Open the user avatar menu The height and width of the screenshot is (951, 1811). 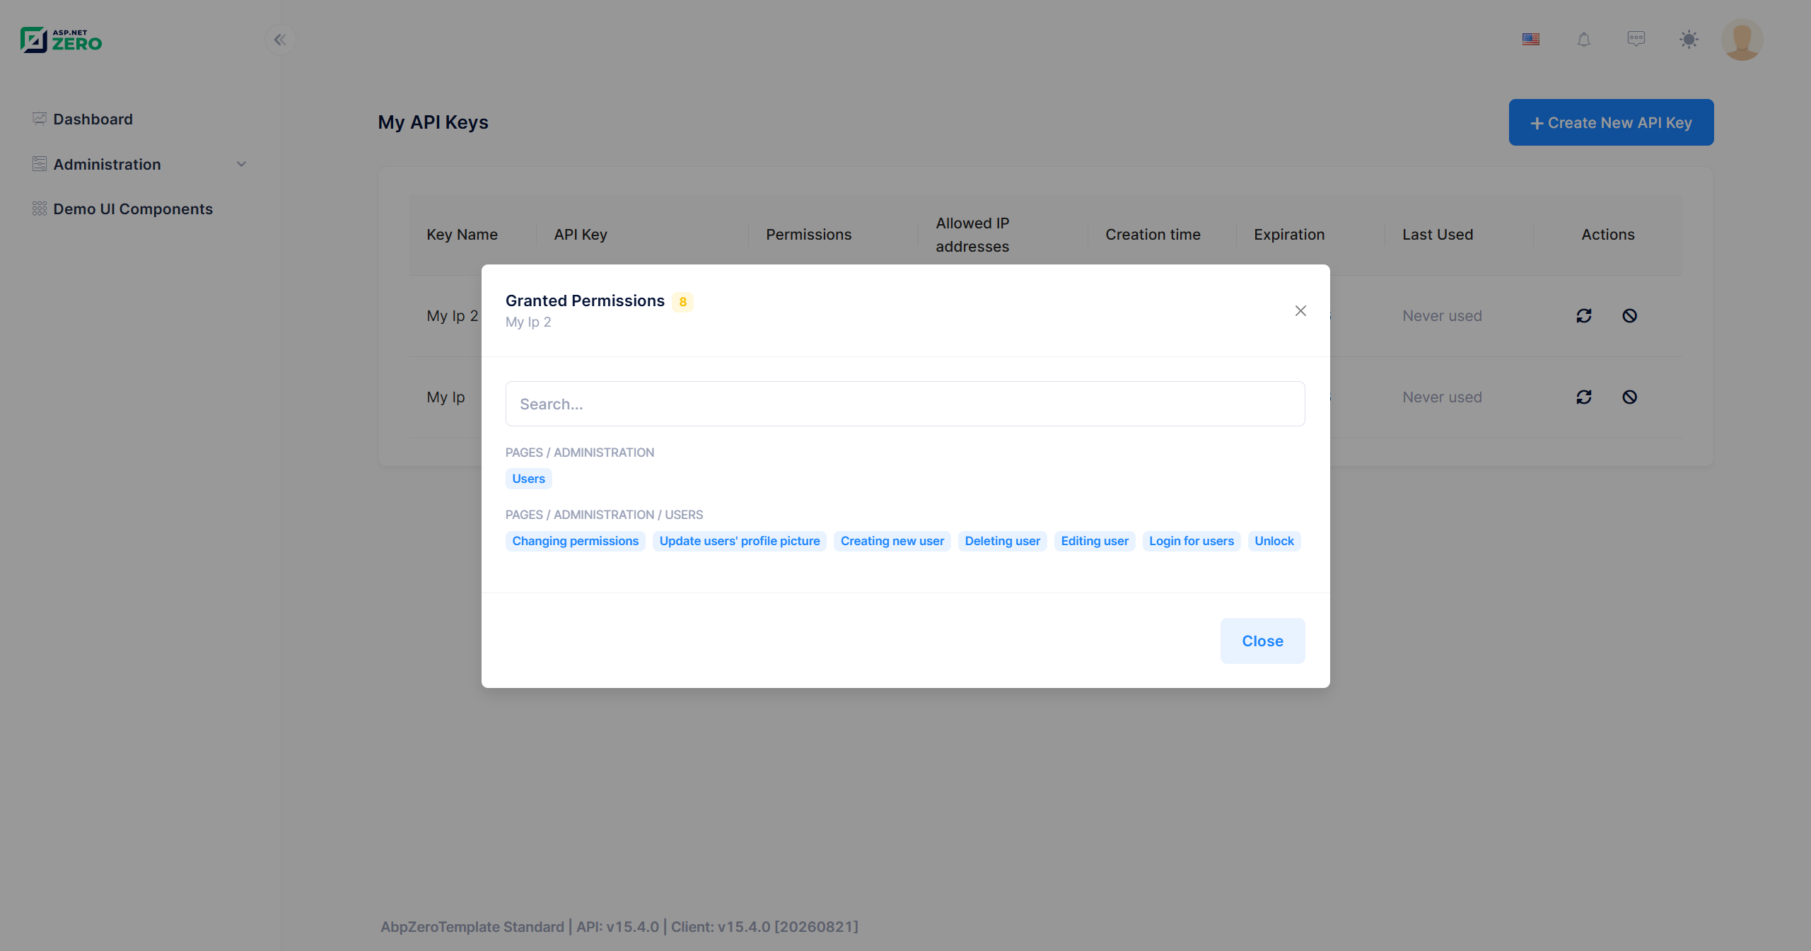pyautogui.click(x=1742, y=40)
